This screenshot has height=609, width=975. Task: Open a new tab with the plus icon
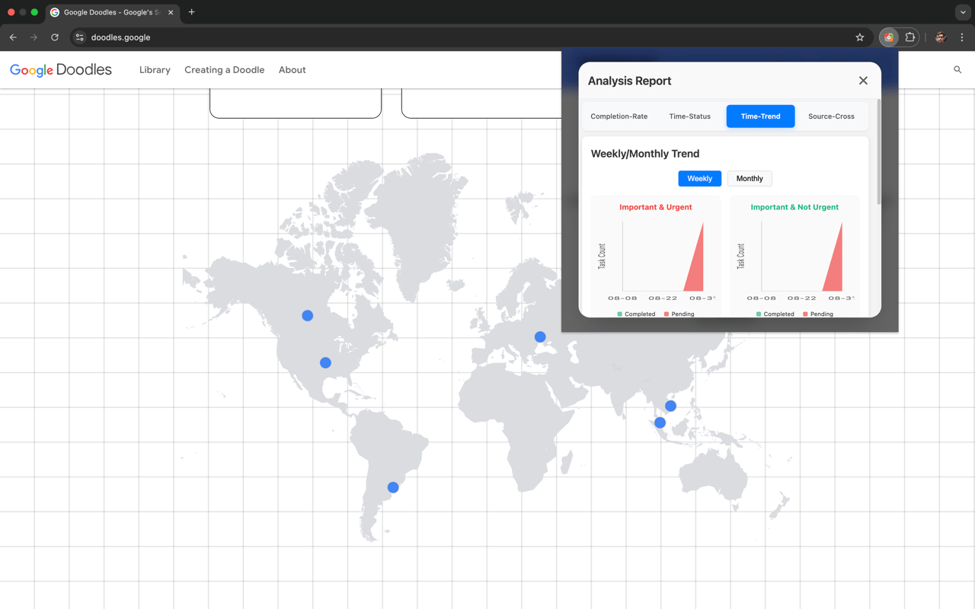coord(191,12)
